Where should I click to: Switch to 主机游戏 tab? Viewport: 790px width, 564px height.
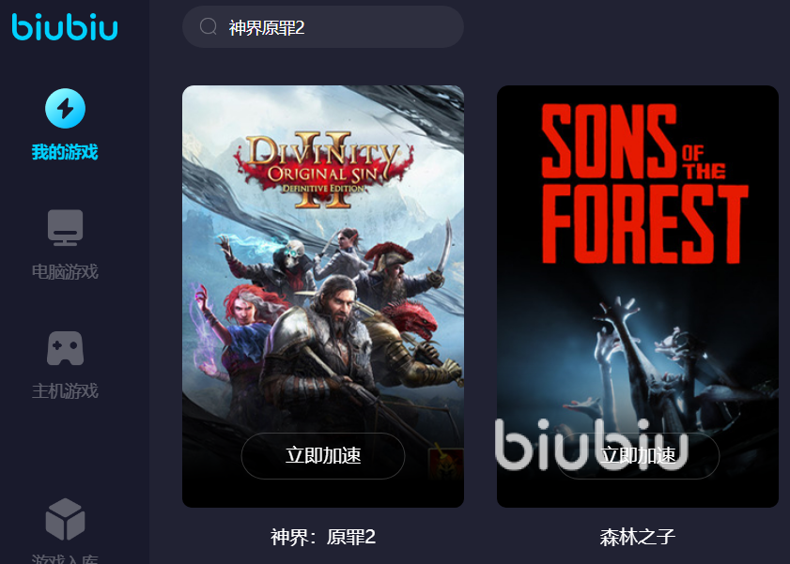pyautogui.click(x=65, y=391)
